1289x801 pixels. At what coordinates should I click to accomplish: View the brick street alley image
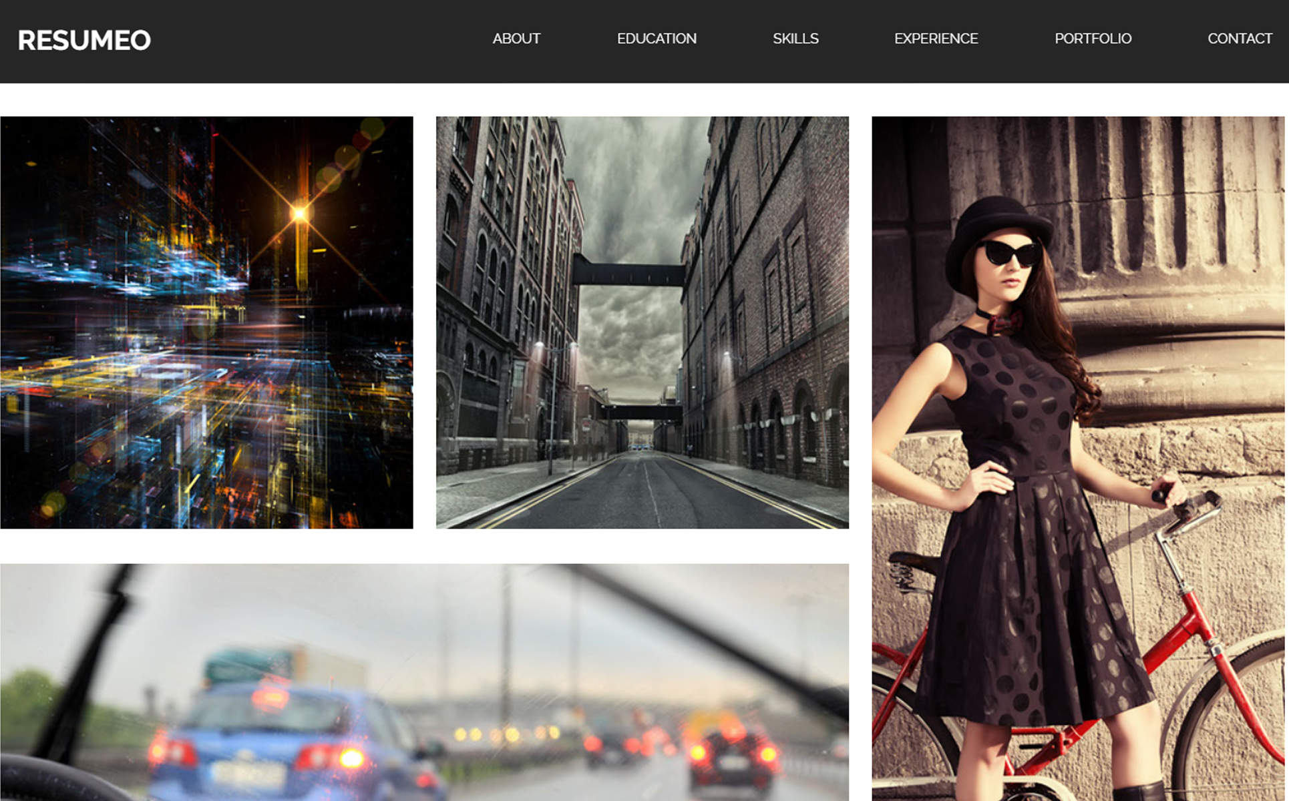pos(642,322)
